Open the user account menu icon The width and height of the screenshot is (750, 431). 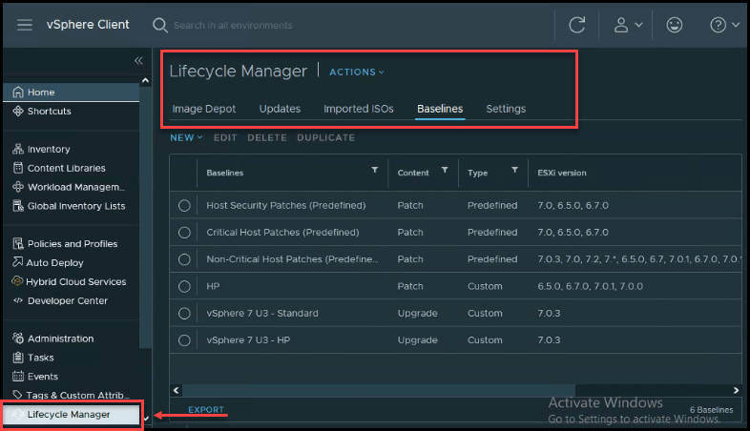coord(621,25)
